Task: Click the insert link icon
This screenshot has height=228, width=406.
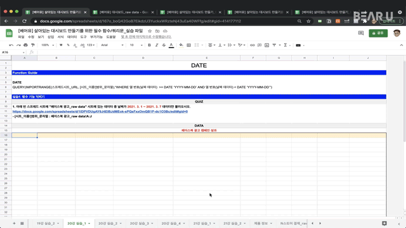Action: [252, 45]
